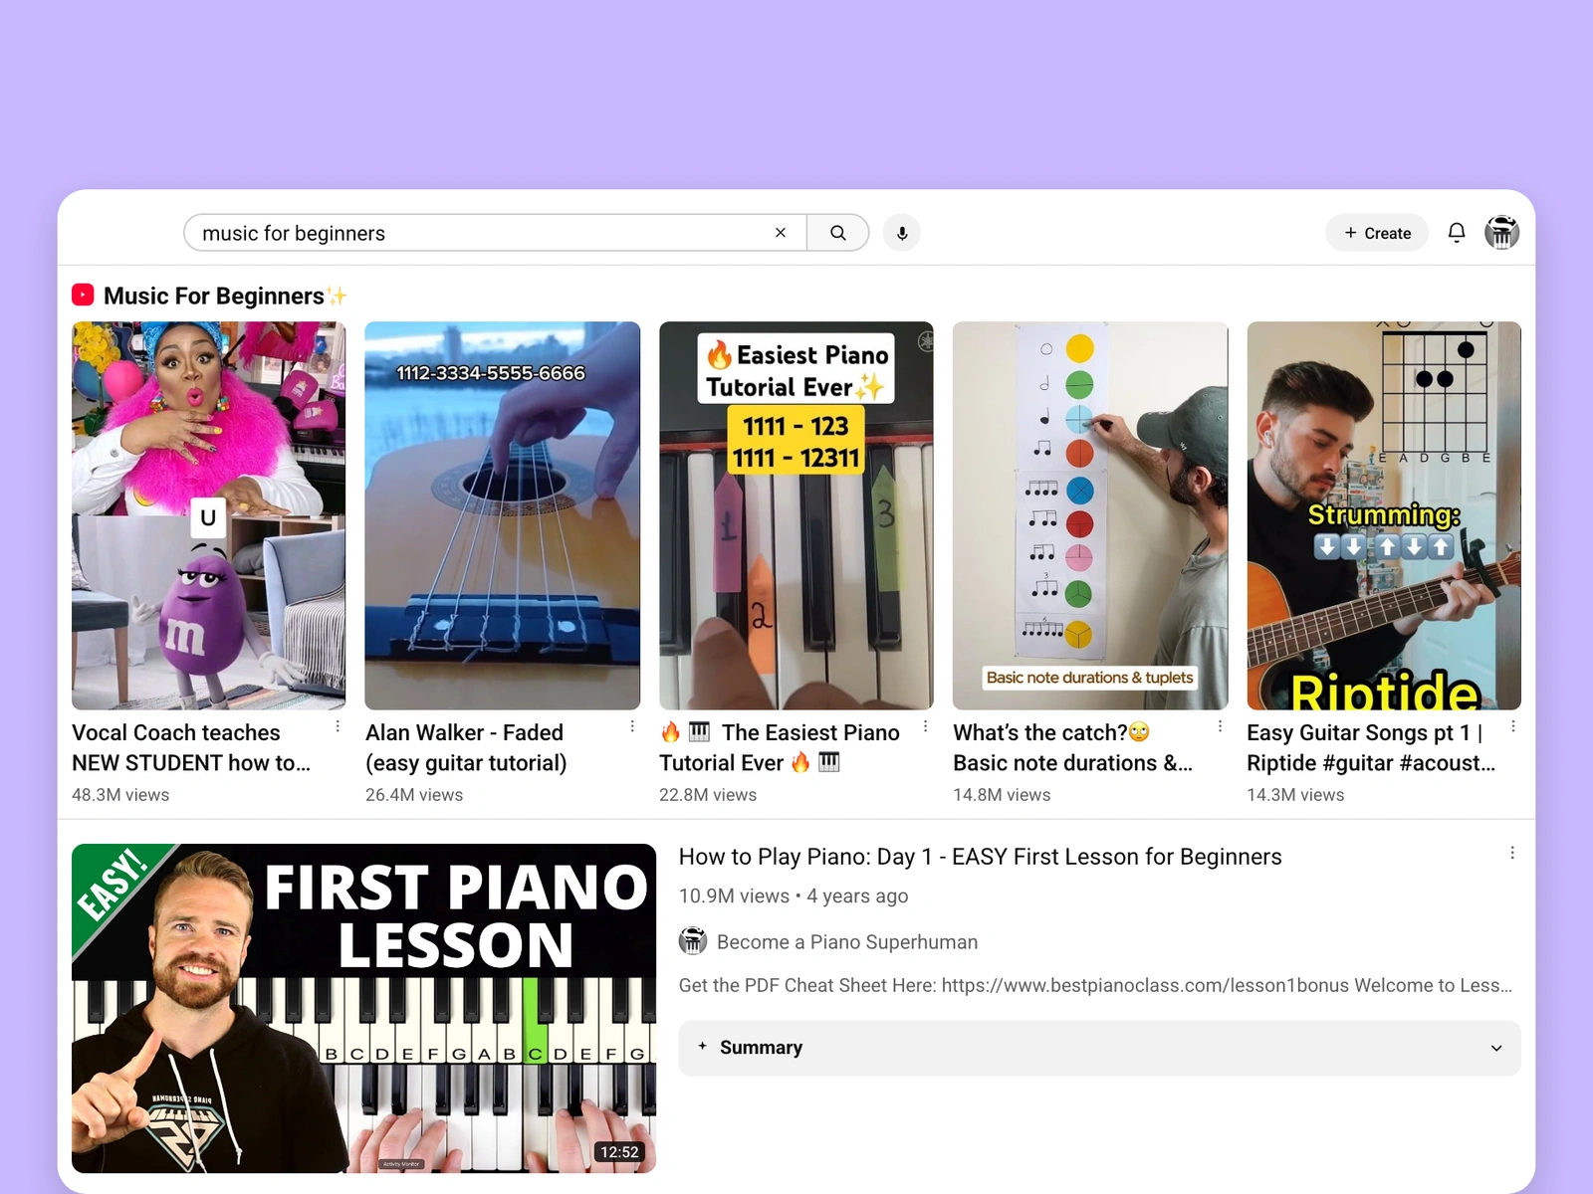Viewport: 1593px width, 1194px height.
Task: Click the magnifier search button
Action: pyautogui.click(x=838, y=233)
